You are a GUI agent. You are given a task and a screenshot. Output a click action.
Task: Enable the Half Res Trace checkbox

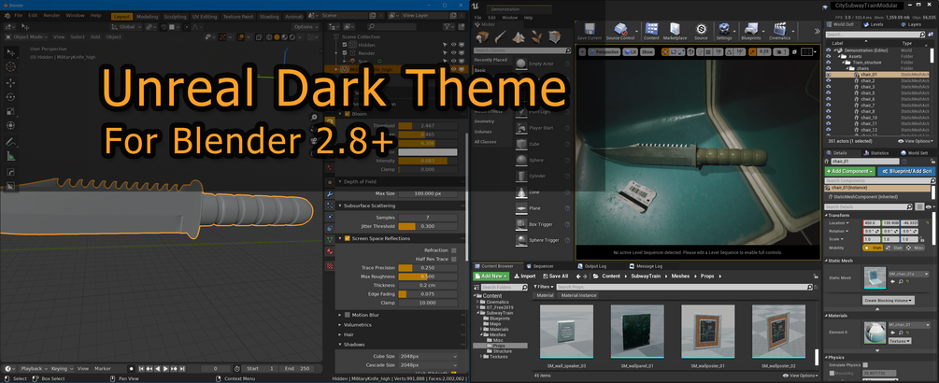[453, 259]
